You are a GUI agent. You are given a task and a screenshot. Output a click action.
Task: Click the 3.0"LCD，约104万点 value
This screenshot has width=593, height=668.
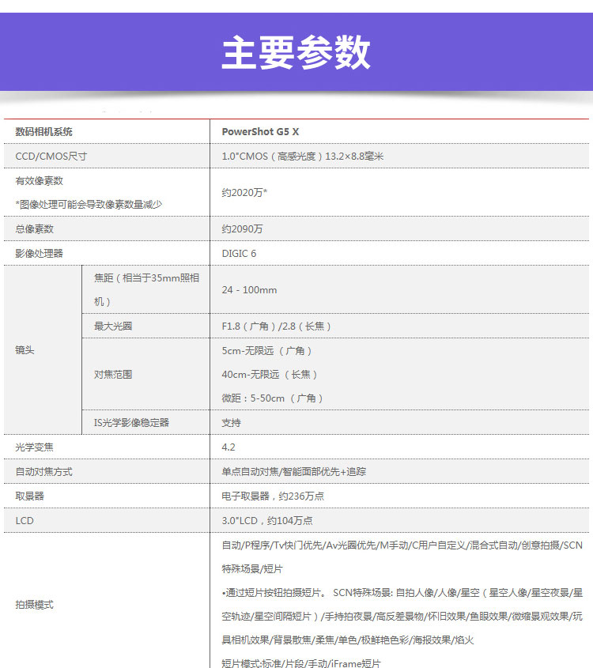tap(267, 521)
